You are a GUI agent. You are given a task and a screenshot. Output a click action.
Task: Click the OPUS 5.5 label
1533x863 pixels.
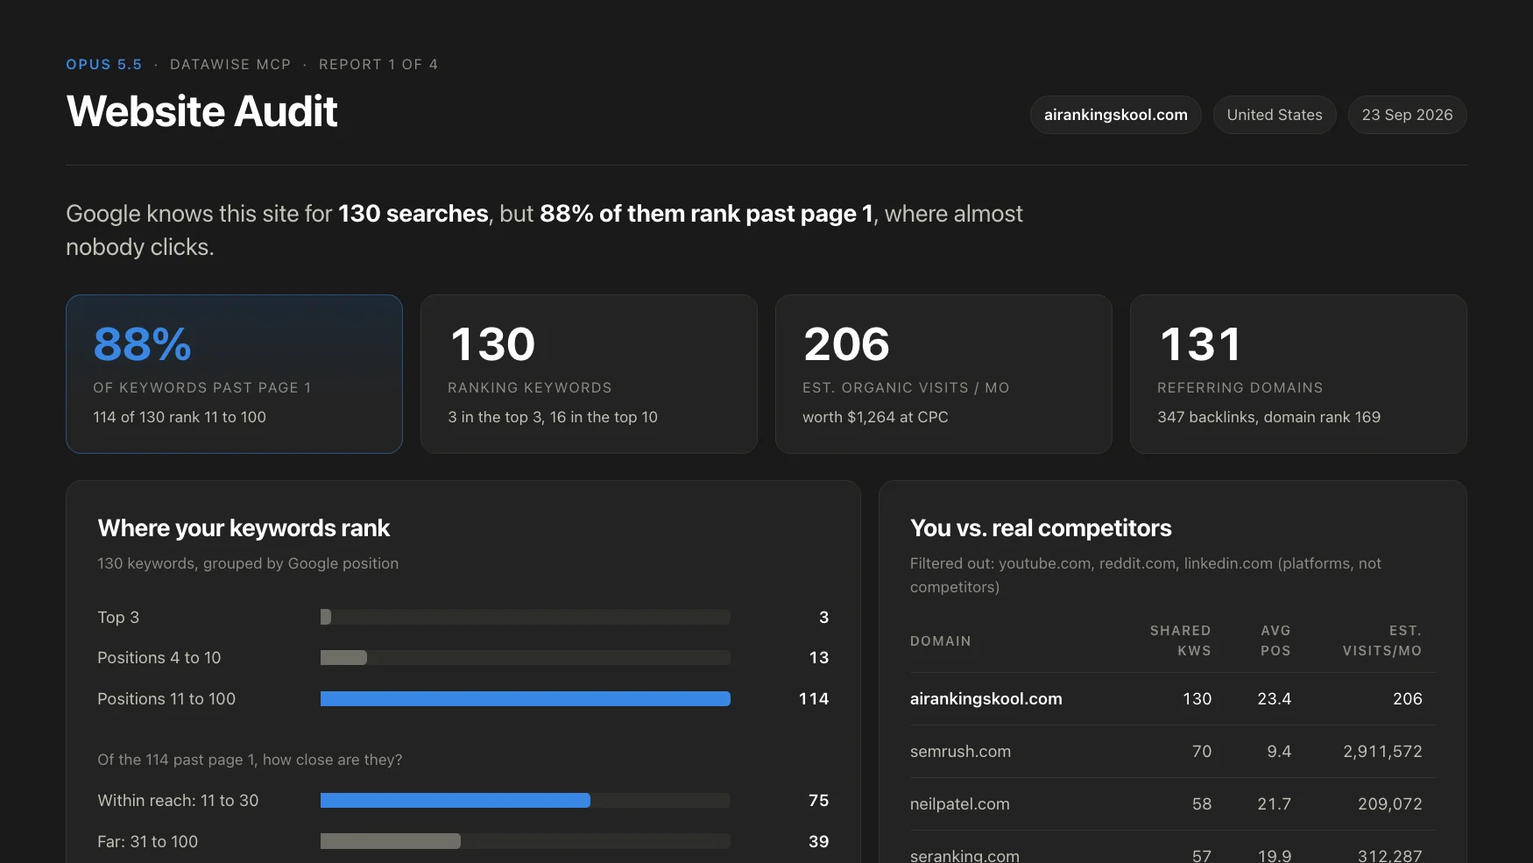point(103,64)
